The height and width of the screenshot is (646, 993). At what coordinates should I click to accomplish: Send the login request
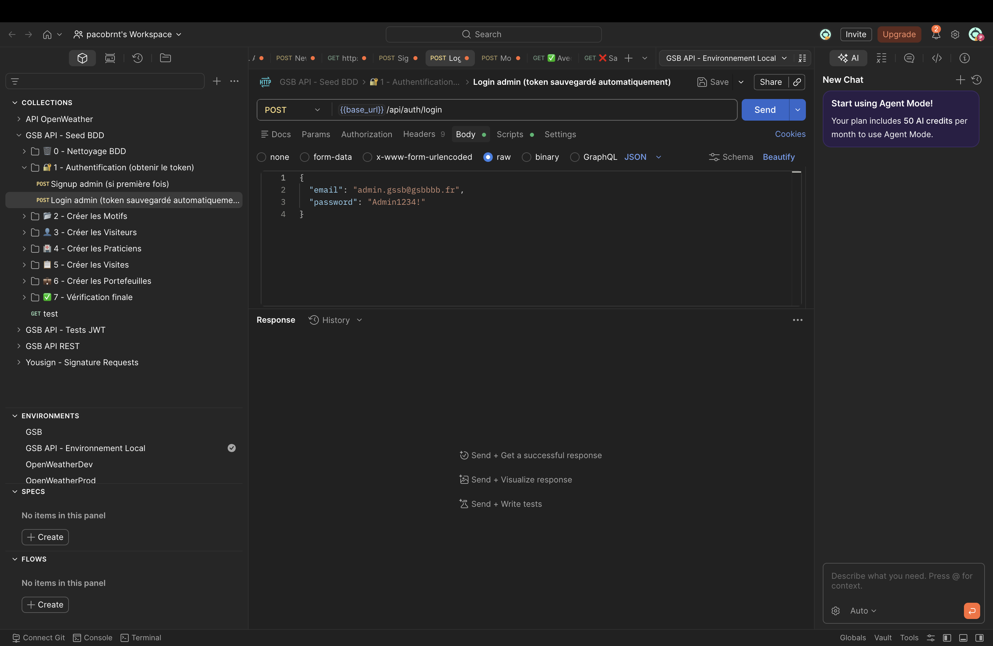coord(765,110)
